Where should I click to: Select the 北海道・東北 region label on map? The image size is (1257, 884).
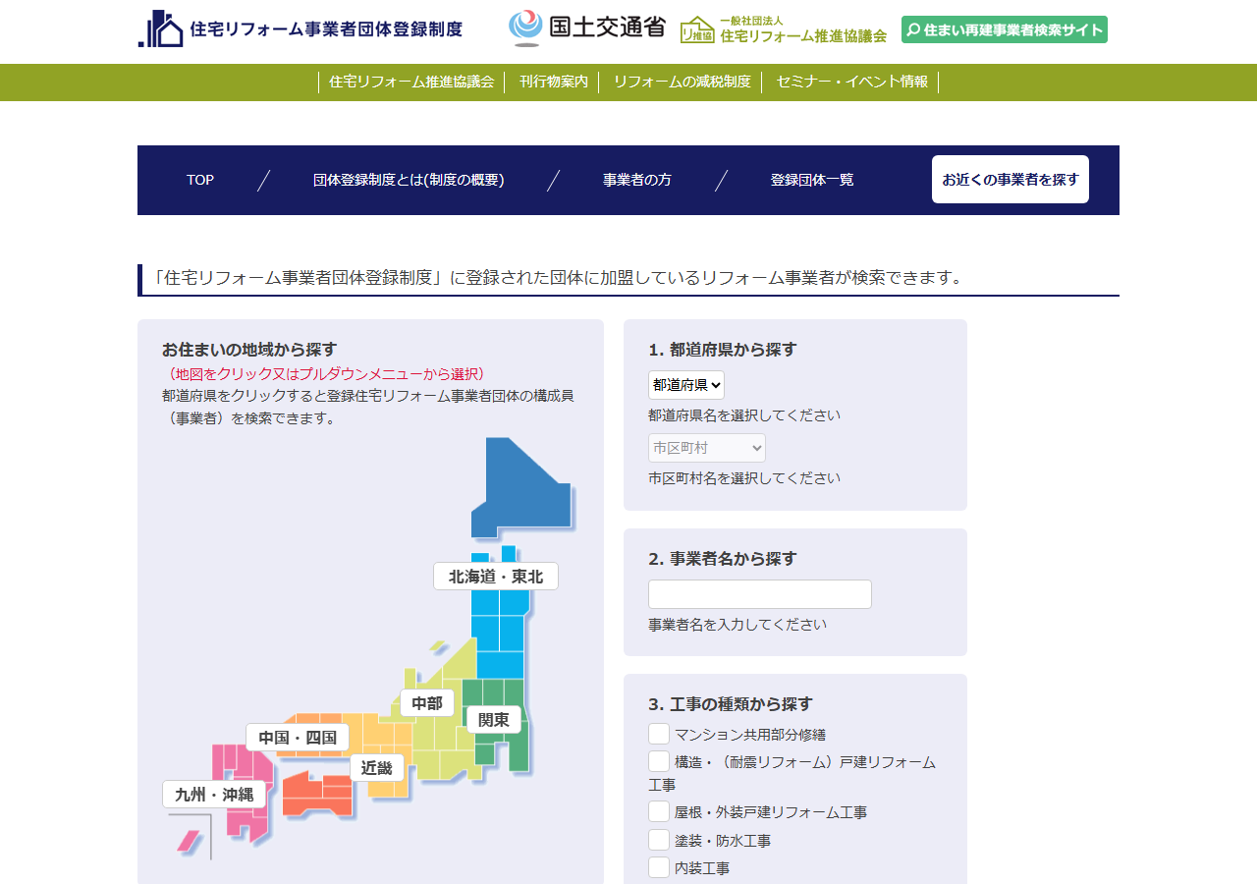[x=496, y=577]
